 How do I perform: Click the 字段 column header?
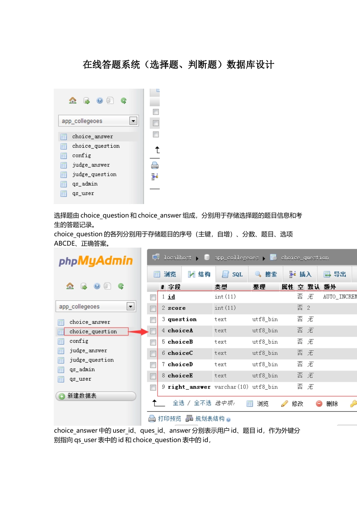[x=174, y=287]
